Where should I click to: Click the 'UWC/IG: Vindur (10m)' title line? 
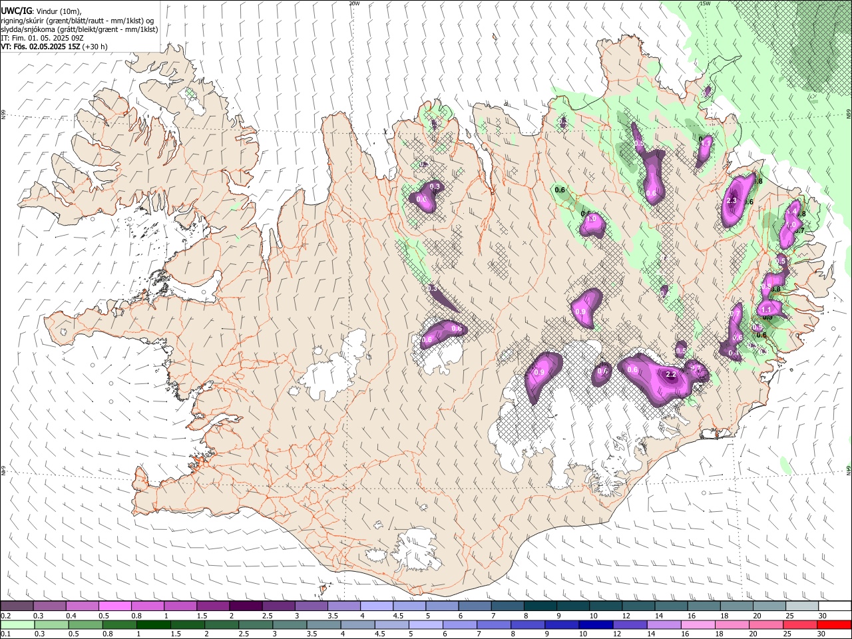coord(41,11)
